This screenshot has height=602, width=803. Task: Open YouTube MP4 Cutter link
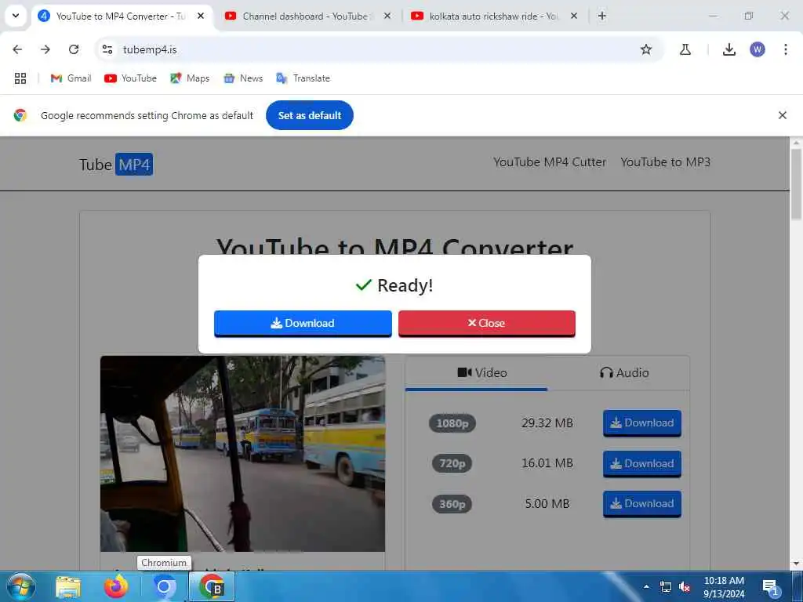[x=550, y=162]
